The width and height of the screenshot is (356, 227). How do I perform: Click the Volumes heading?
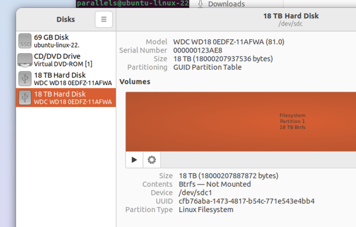pos(135,82)
